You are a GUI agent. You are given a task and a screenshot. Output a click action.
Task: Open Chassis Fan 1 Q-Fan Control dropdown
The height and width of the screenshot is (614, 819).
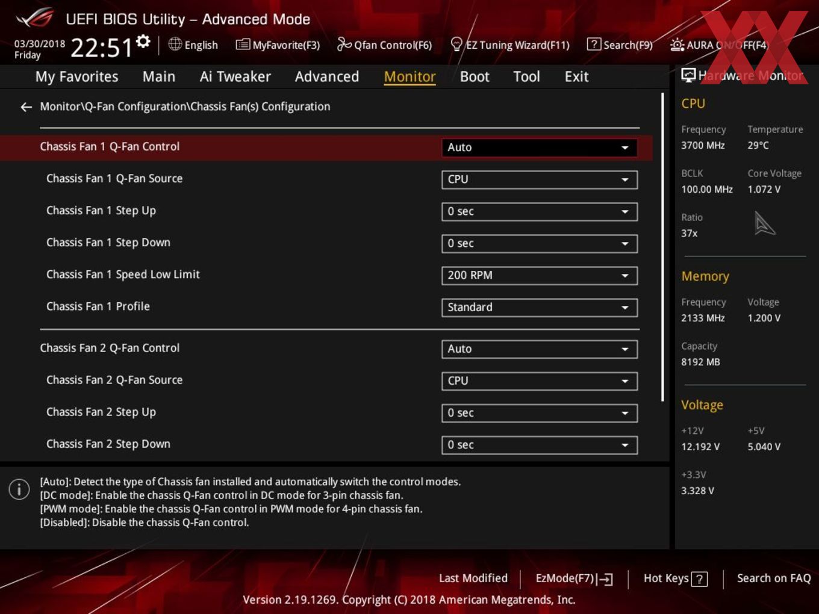540,147
